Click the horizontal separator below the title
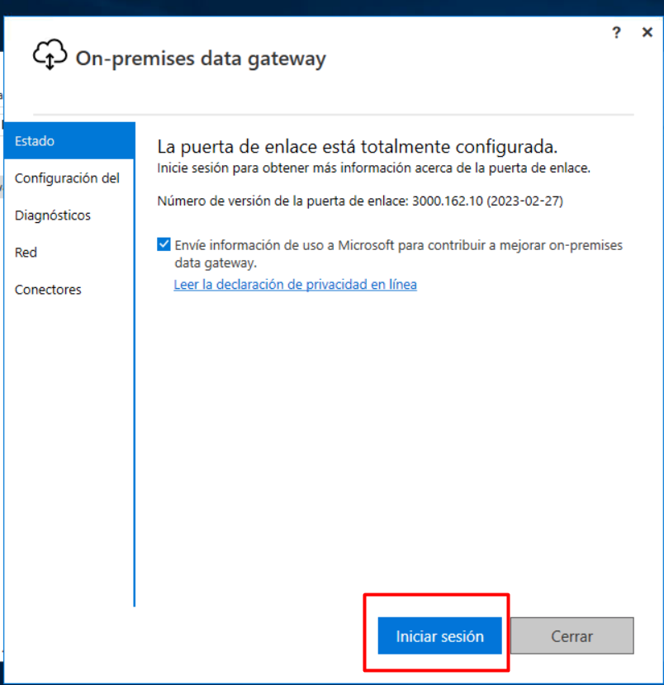Image resolution: width=664 pixels, height=685 pixels. pos(334,115)
